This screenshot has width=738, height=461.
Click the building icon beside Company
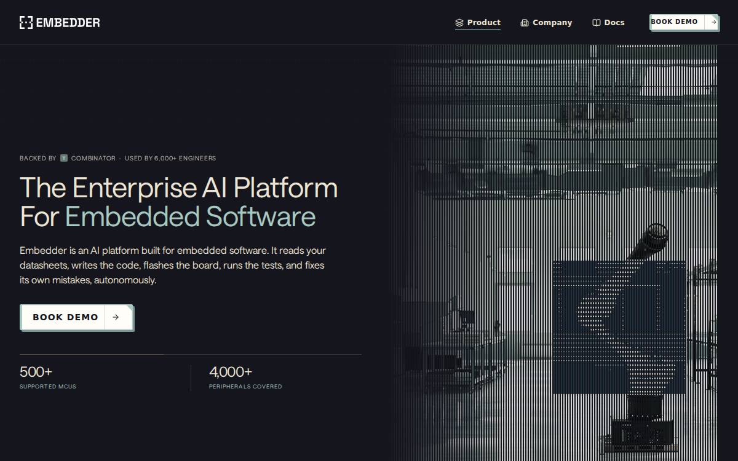click(x=525, y=23)
